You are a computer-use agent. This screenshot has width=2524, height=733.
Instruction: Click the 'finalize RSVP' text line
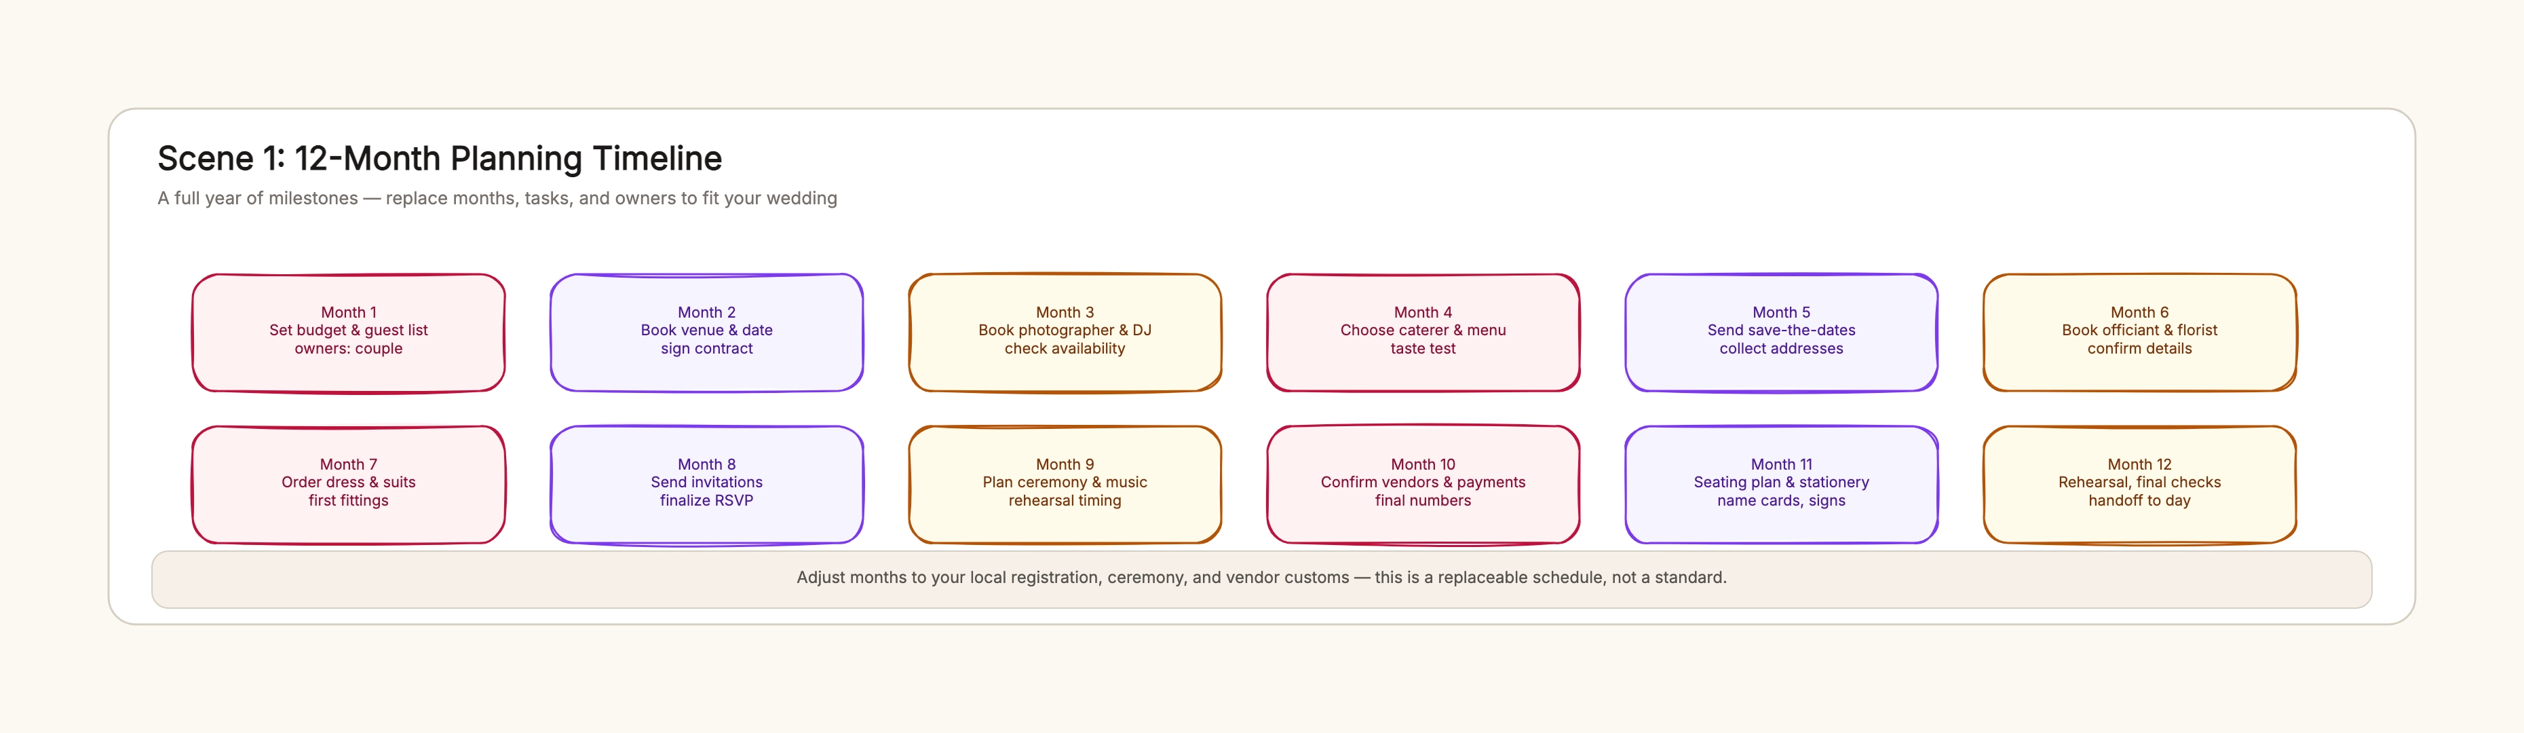point(706,501)
